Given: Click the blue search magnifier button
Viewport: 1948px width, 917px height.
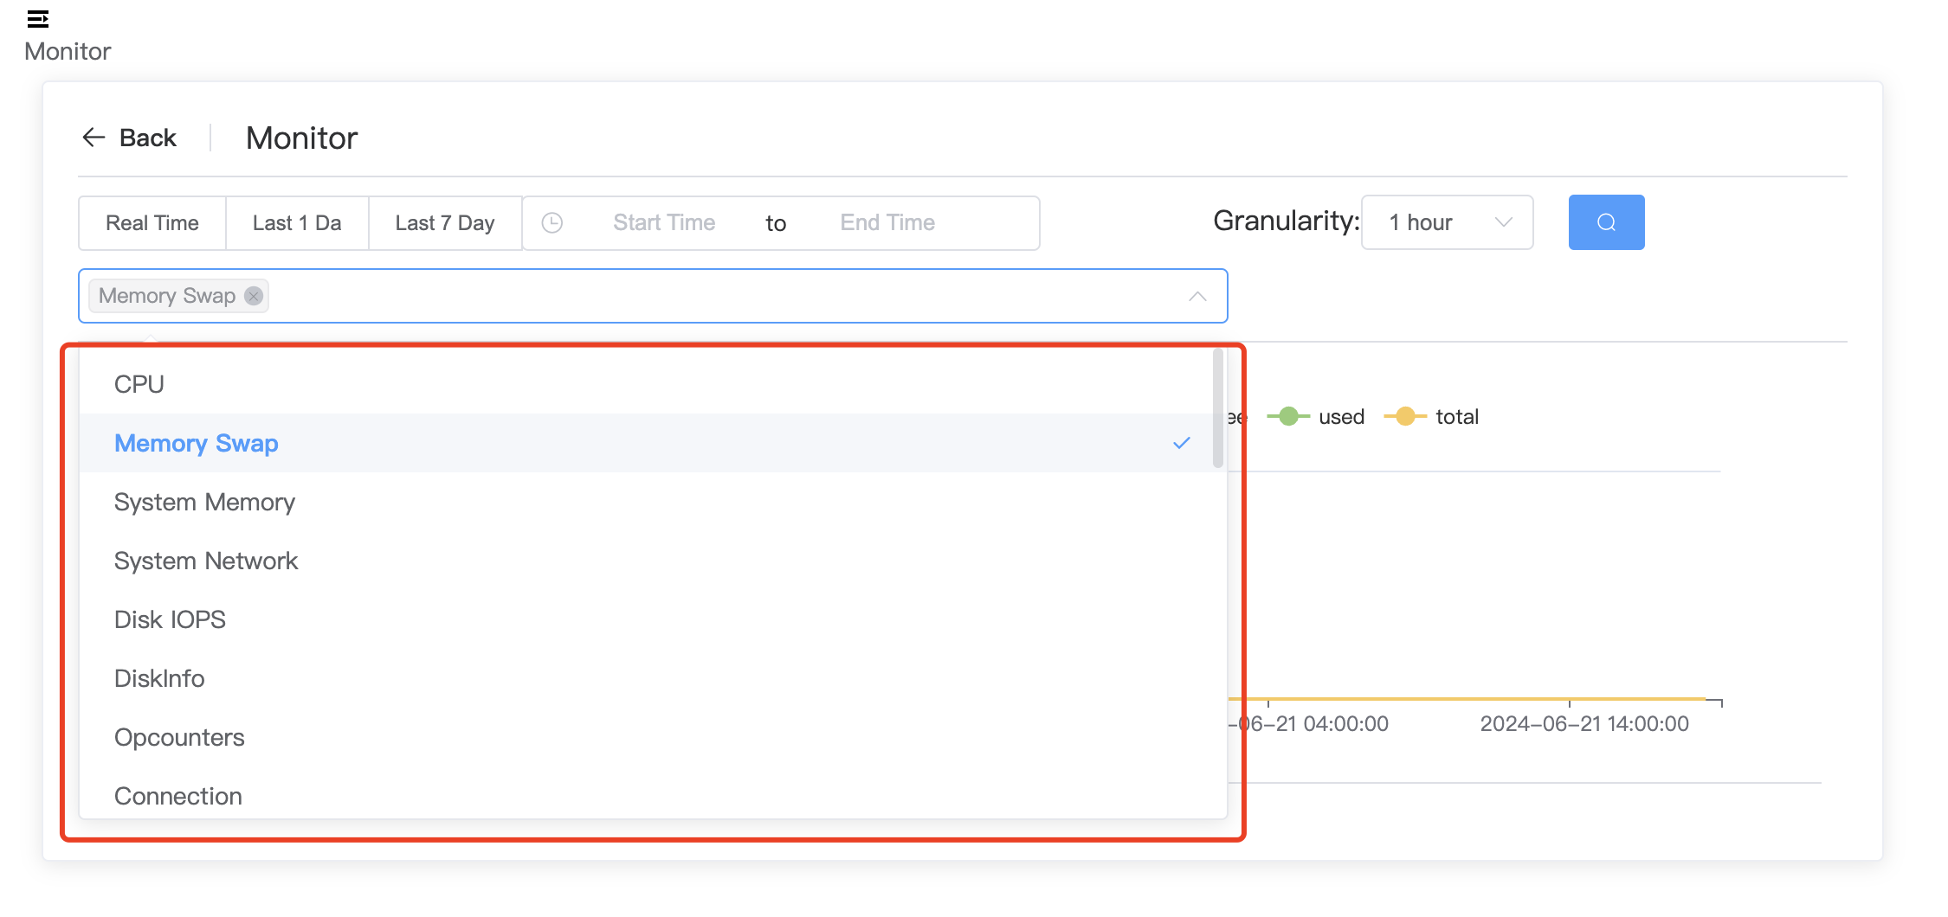Looking at the screenshot, I should tap(1605, 222).
